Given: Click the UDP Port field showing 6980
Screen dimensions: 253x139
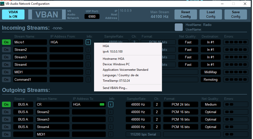Looking at the screenshot, I should click(x=92, y=16).
